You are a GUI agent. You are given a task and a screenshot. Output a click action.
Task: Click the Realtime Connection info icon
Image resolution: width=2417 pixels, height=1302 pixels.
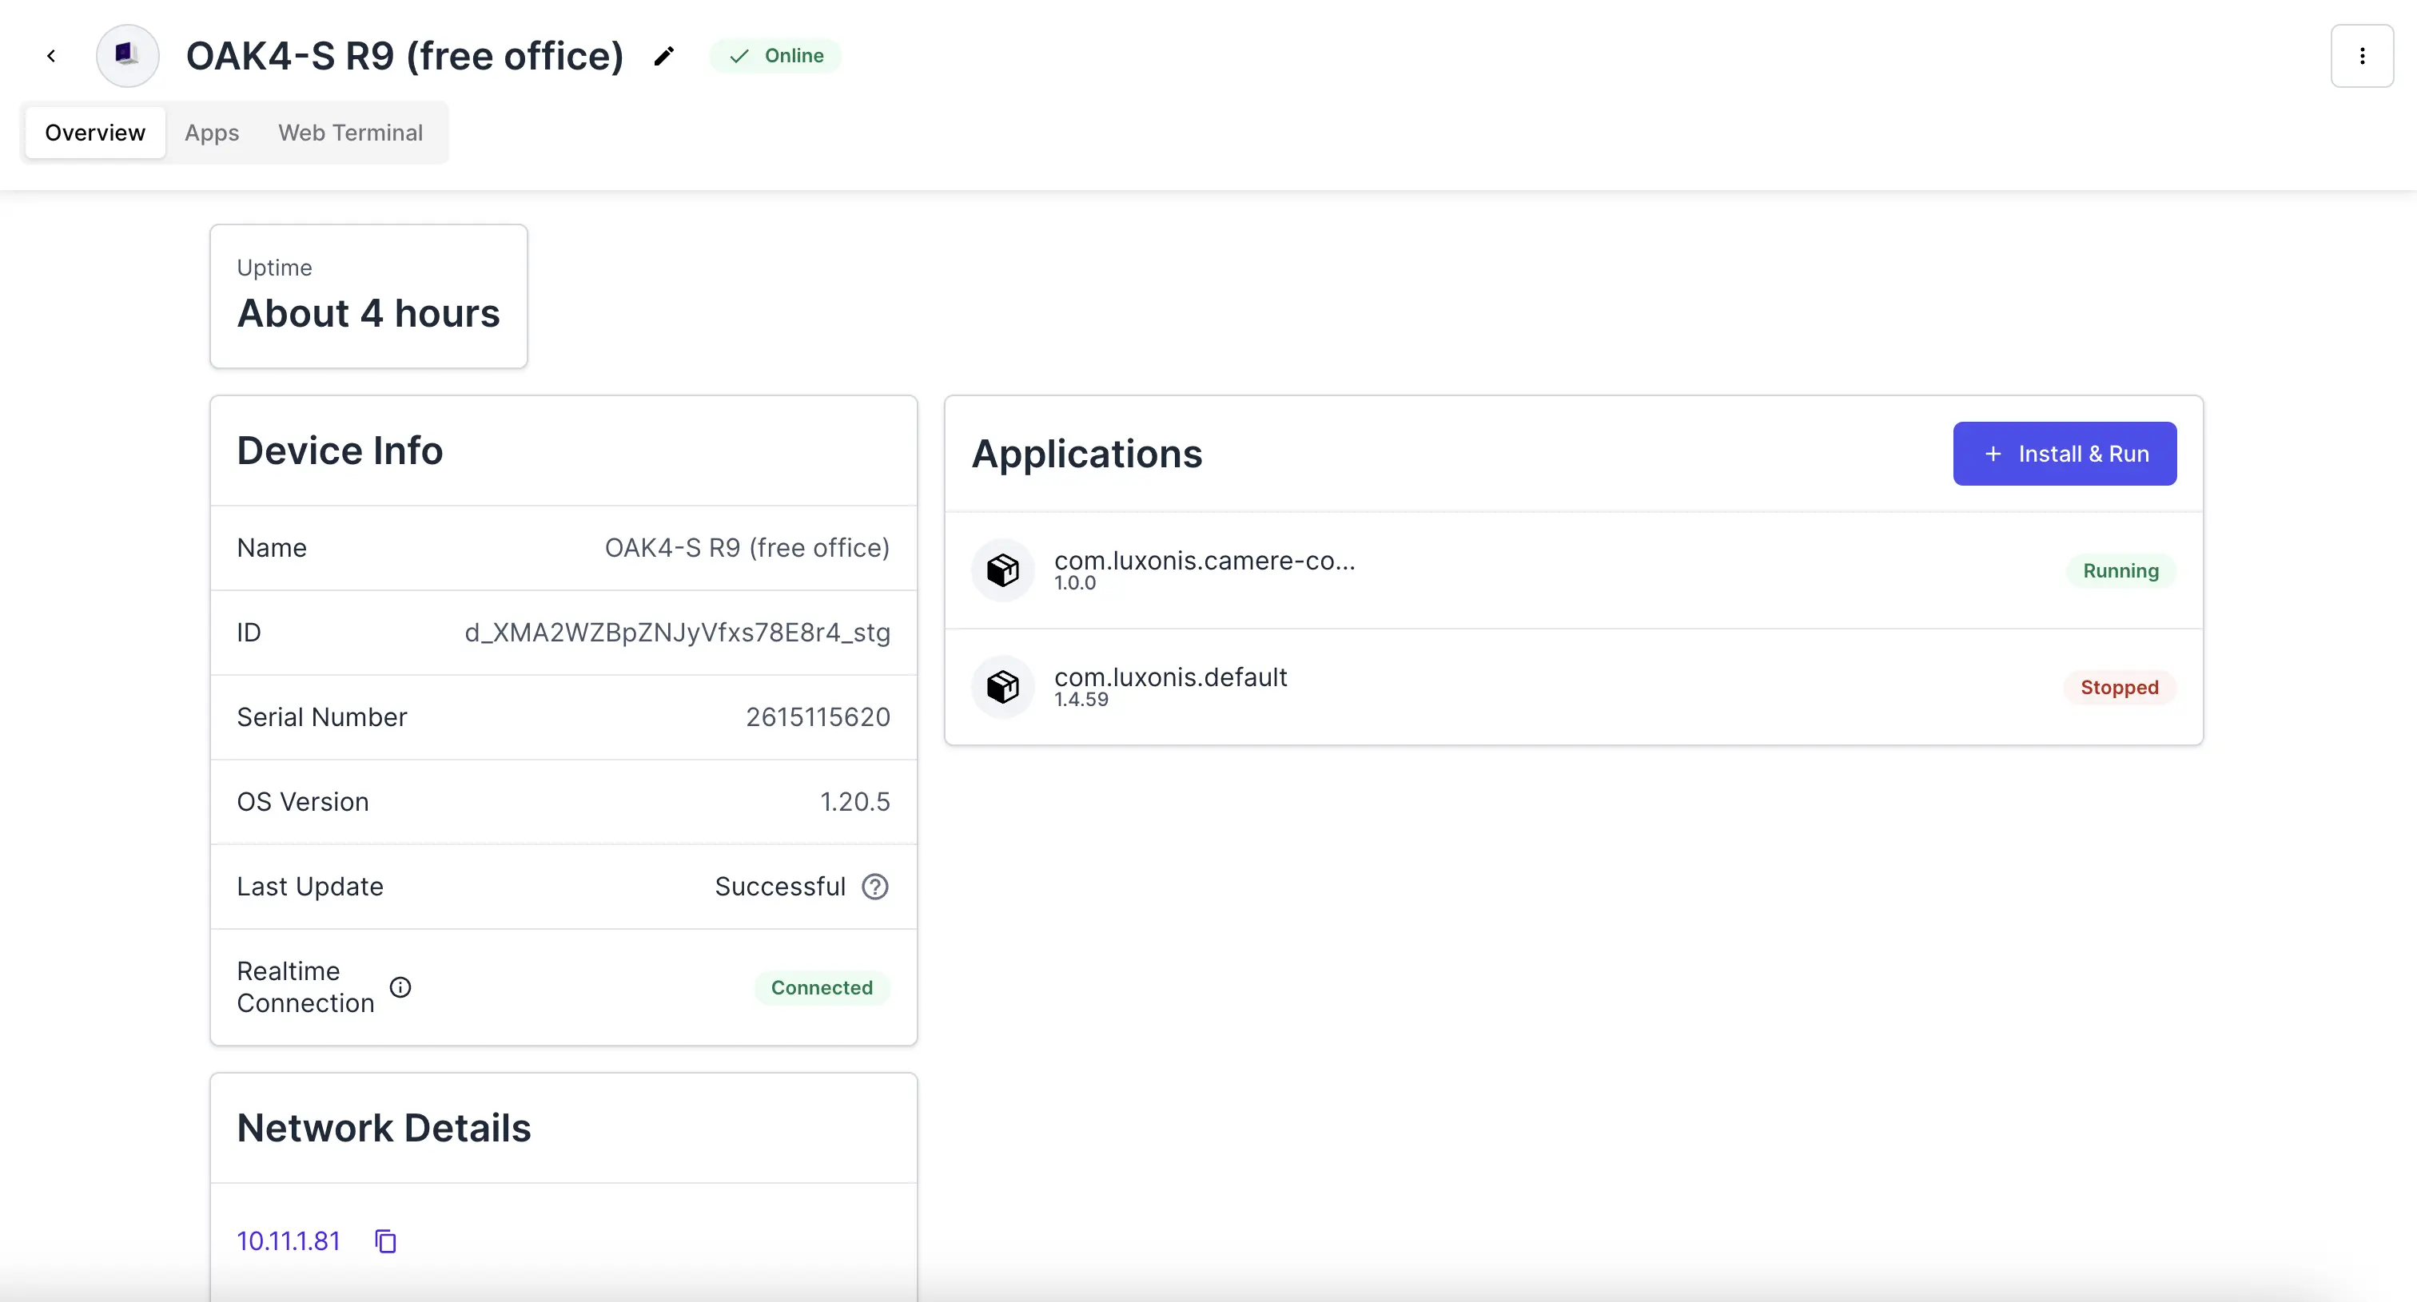tap(400, 987)
